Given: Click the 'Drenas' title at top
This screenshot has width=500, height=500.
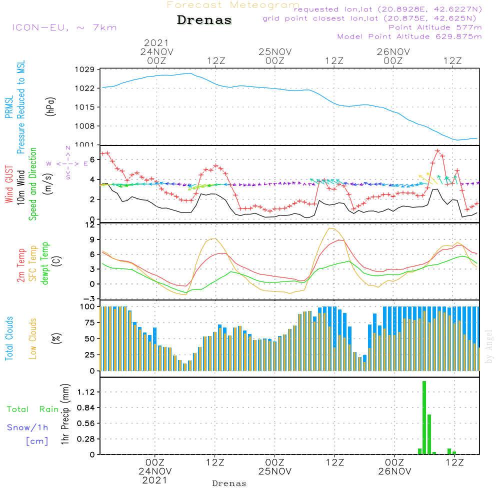Looking at the screenshot, I should point(204,20).
